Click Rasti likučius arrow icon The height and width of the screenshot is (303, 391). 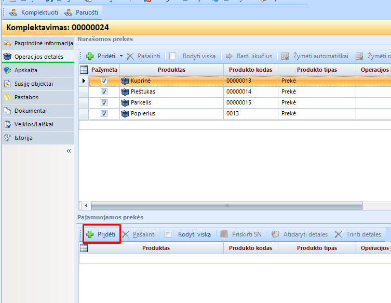tap(228, 56)
